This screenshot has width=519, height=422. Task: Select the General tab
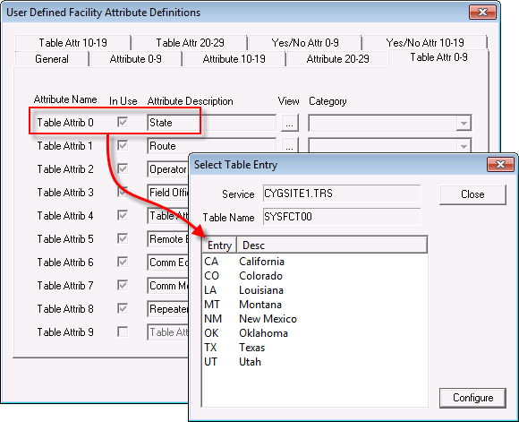click(x=52, y=59)
